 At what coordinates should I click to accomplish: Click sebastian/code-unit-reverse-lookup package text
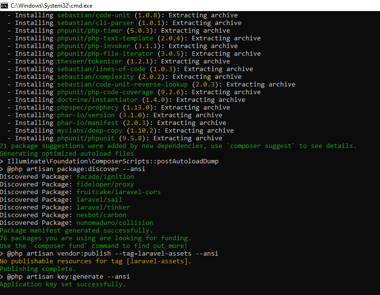pyautogui.click(x=123, y=85)
